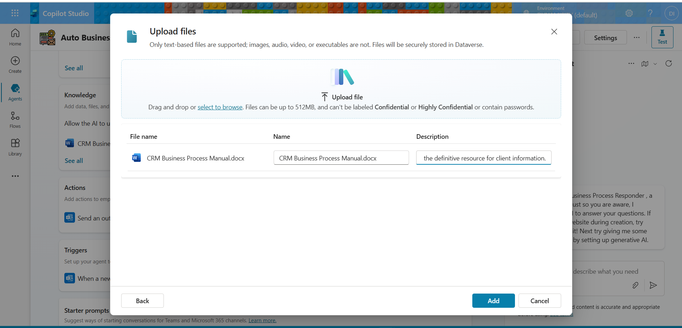The image size is (682, 328).
Task: Click the Outlook icon beside When a new
Action: (70, 278)
